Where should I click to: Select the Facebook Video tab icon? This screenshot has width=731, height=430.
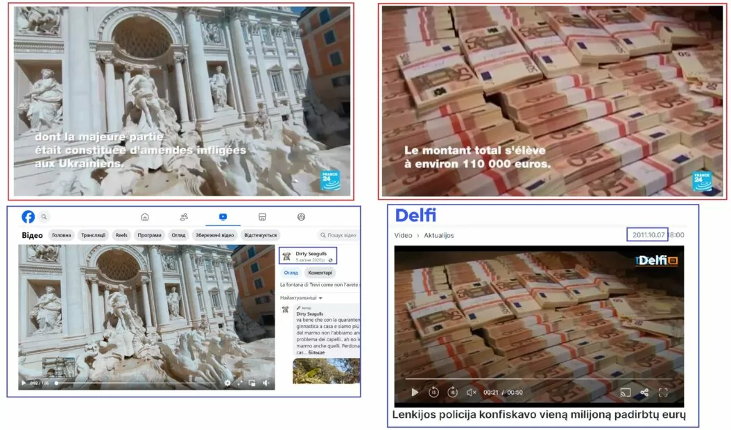pos(223,217)
